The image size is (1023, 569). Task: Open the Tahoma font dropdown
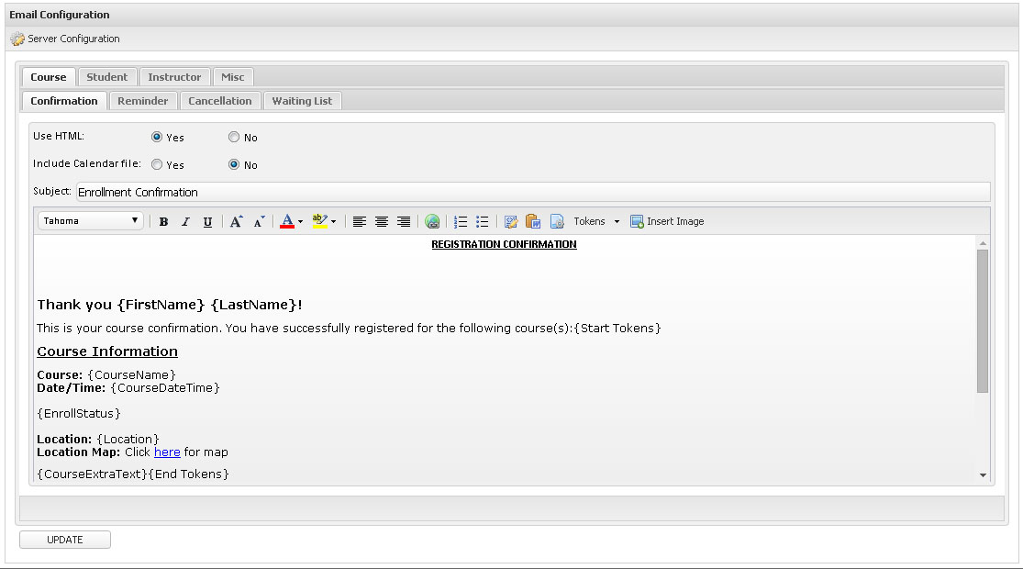91,220
